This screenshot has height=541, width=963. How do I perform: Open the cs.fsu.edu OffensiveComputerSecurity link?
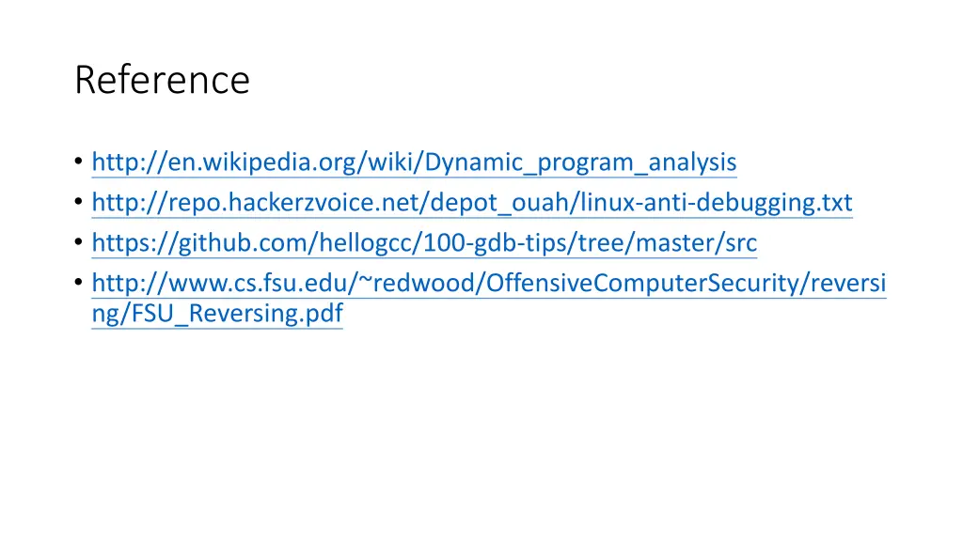(489, 284)
